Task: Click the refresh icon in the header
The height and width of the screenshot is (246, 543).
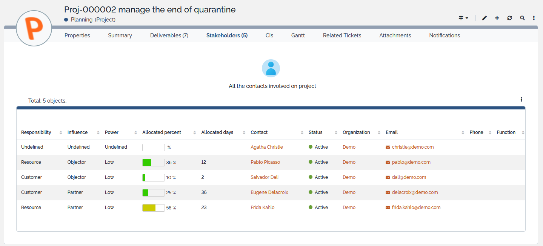Action: (509, 18)
